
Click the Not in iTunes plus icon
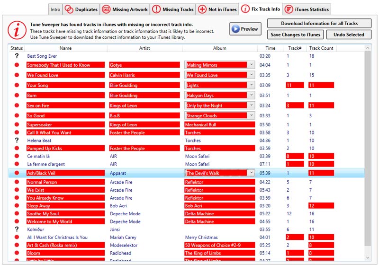[x=202, y=9]
